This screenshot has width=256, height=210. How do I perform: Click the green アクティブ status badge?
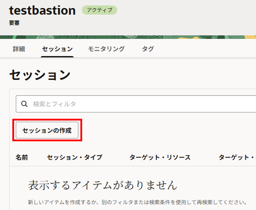click(x=99, y=10)
